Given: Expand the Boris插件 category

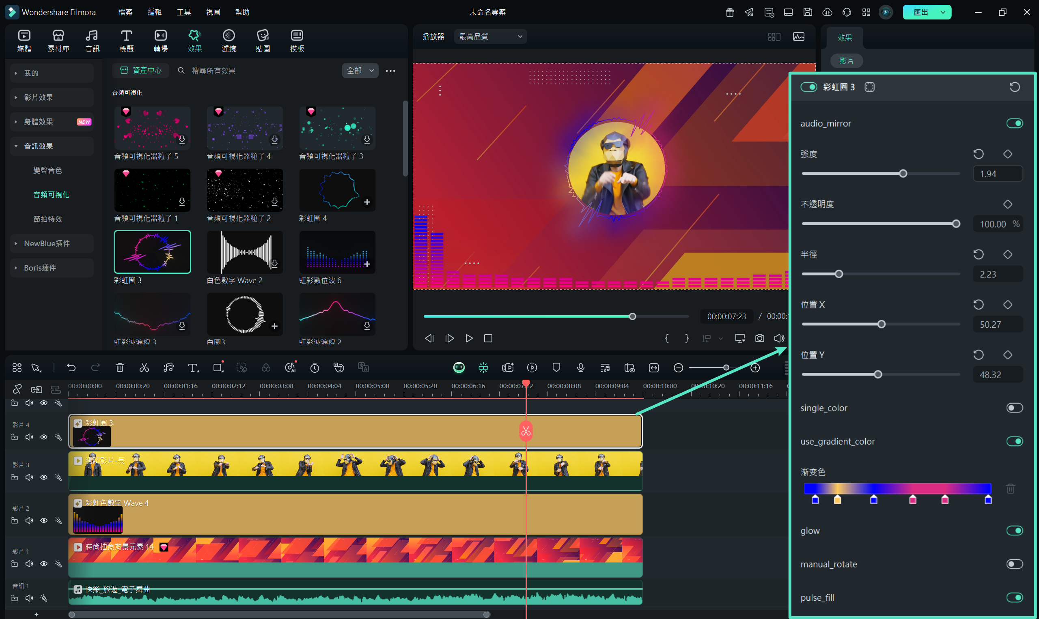Looking at the screenshot, I should (x=52, y=267).
